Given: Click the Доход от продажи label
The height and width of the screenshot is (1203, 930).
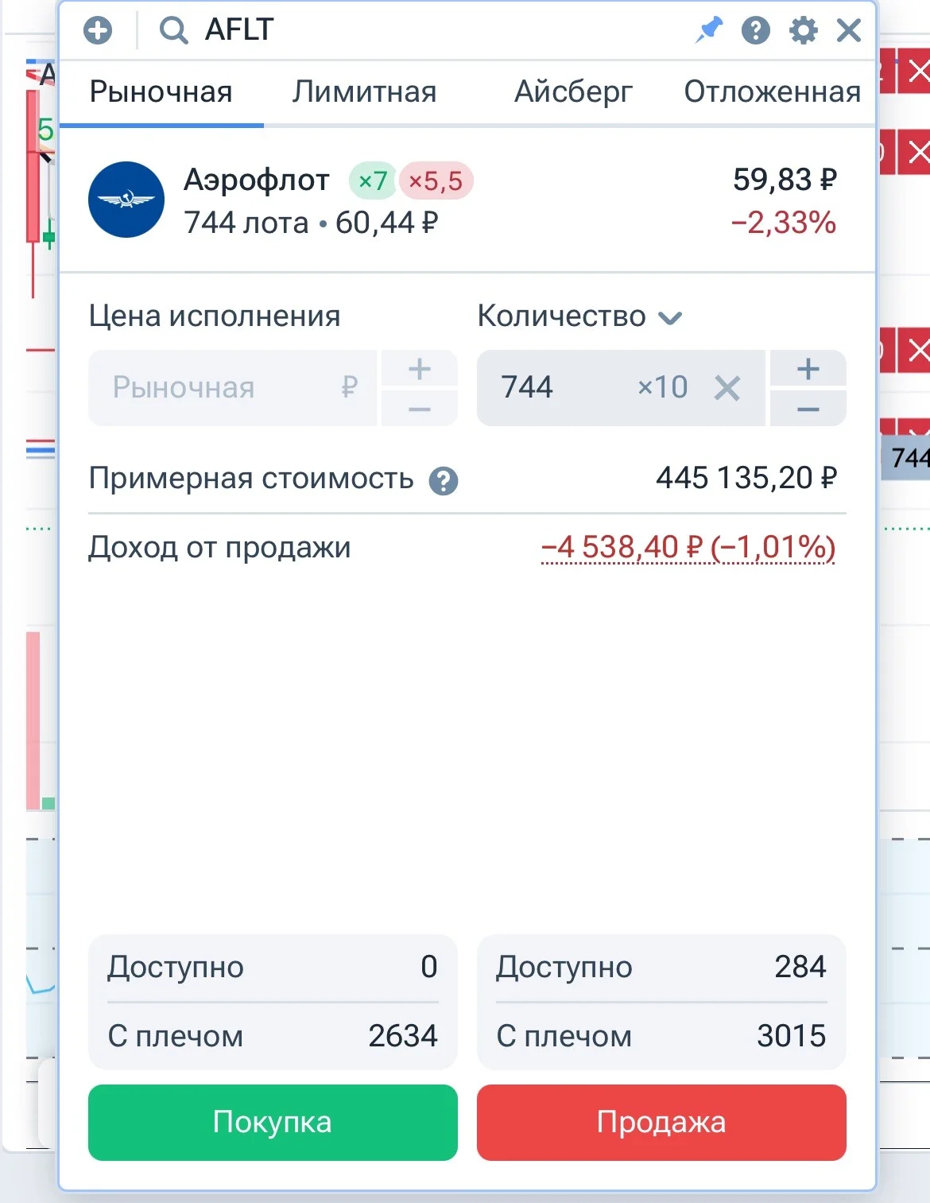Looking at the screenshot, I should click(219, 548).
